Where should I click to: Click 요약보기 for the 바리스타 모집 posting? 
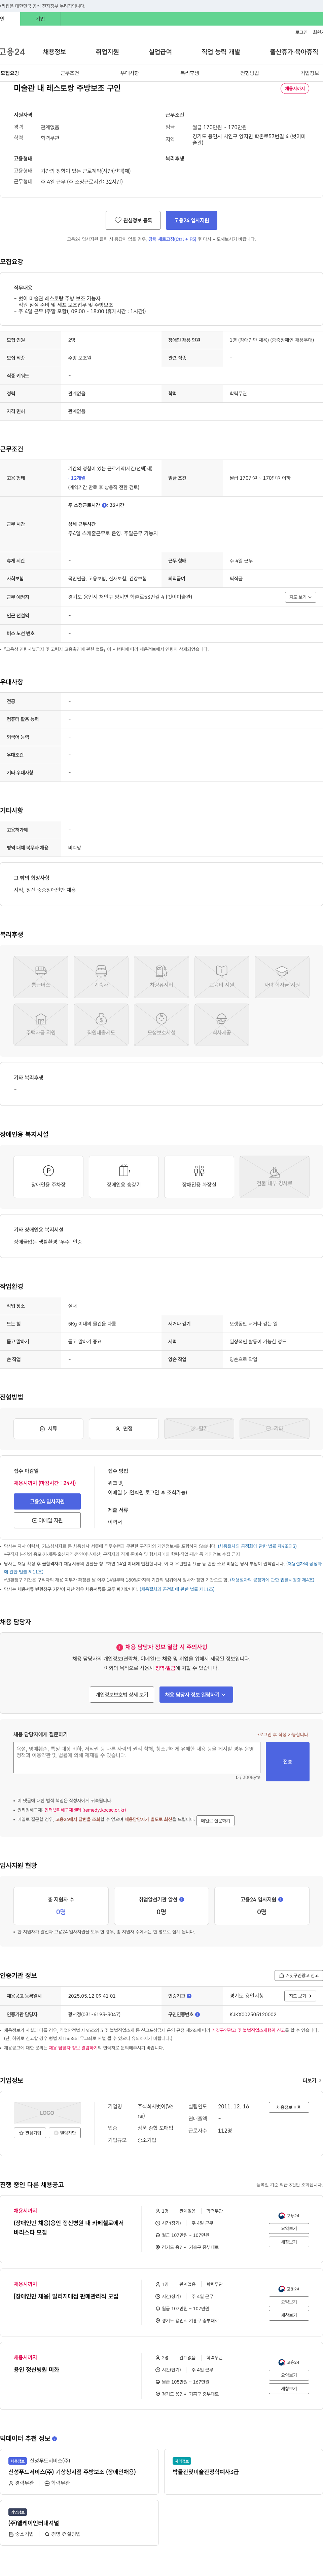pyautogui.click(x=289, y=2228)
